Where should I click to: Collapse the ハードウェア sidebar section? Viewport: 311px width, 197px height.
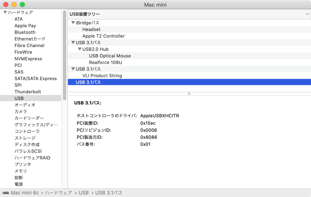(x=5, y=12)
